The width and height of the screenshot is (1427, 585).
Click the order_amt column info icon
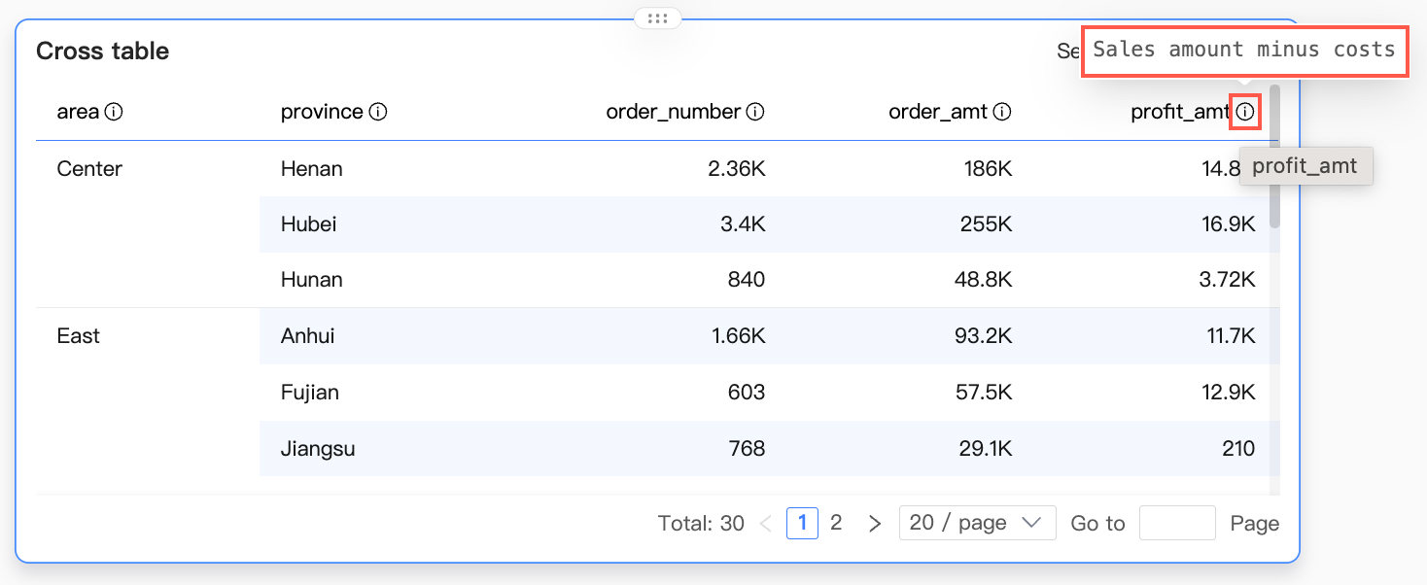click(1002, 112)
